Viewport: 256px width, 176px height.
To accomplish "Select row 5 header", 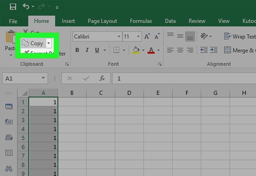I will pos(23,138).
